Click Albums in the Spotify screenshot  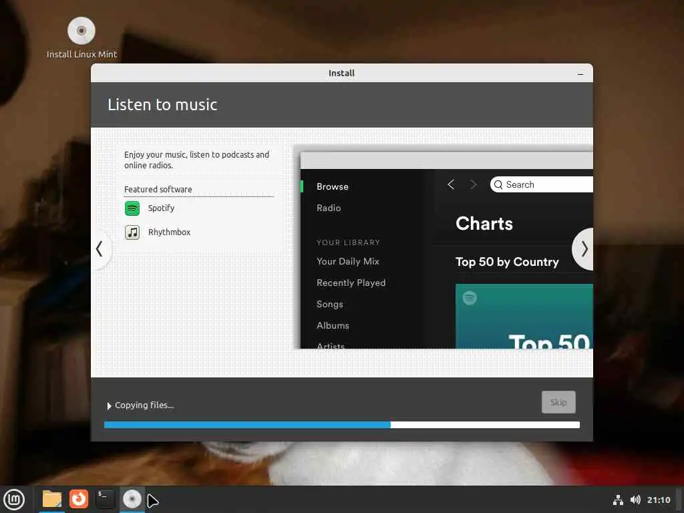(x=333, y=325)
